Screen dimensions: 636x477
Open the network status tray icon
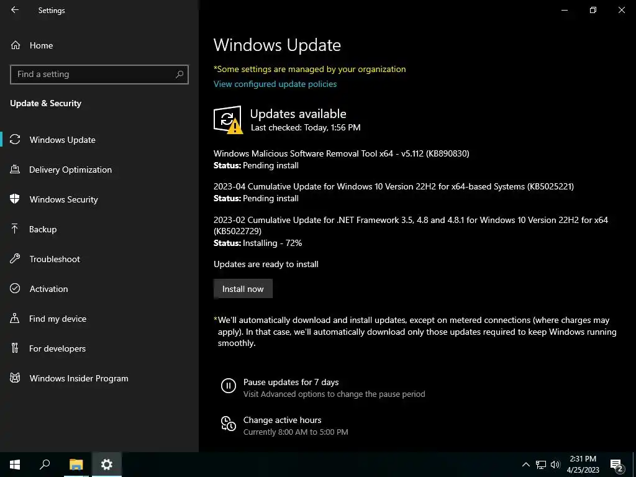[541, 465]
